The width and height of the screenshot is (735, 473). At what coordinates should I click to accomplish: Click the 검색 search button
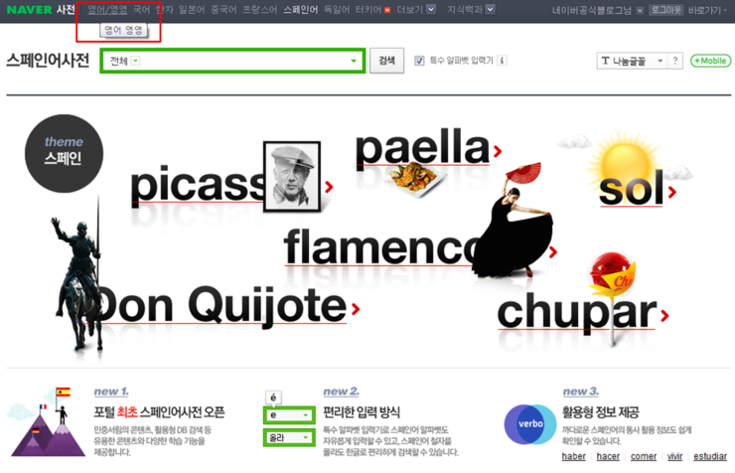point(386,61)
